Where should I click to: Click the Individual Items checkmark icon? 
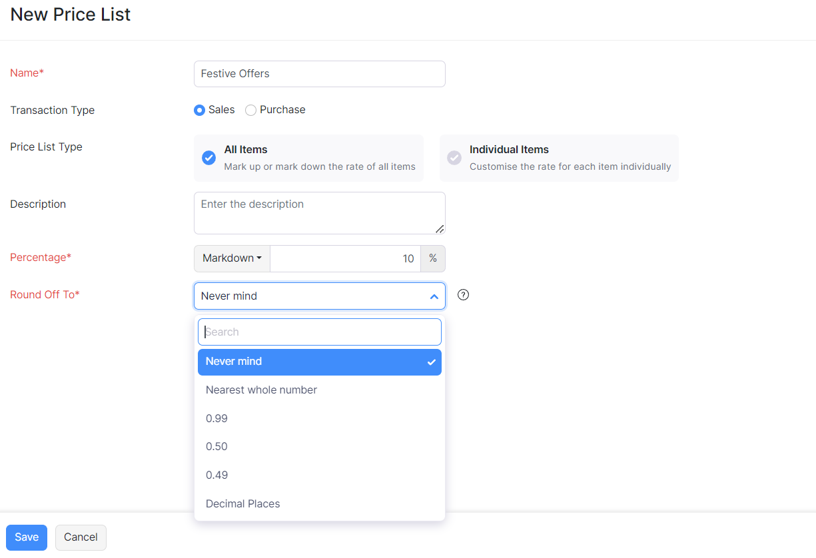coord(454,158)
